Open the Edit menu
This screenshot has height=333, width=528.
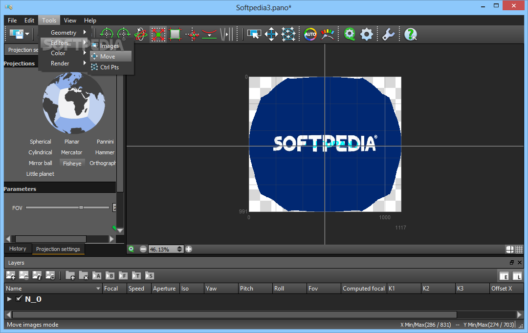coord(29,21)
